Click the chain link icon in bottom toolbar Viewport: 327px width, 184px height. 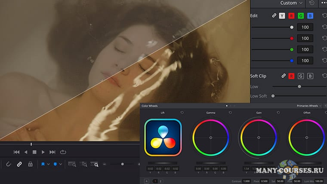[19, 164]
